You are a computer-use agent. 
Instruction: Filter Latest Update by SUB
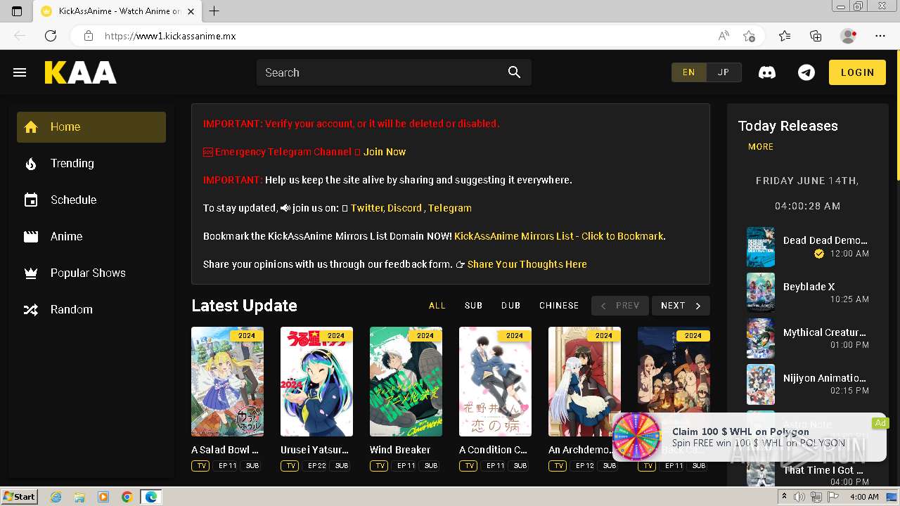click(x=473, y=306)
